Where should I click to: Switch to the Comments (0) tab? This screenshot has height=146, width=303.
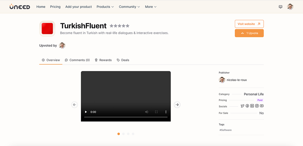click(77, 60)
